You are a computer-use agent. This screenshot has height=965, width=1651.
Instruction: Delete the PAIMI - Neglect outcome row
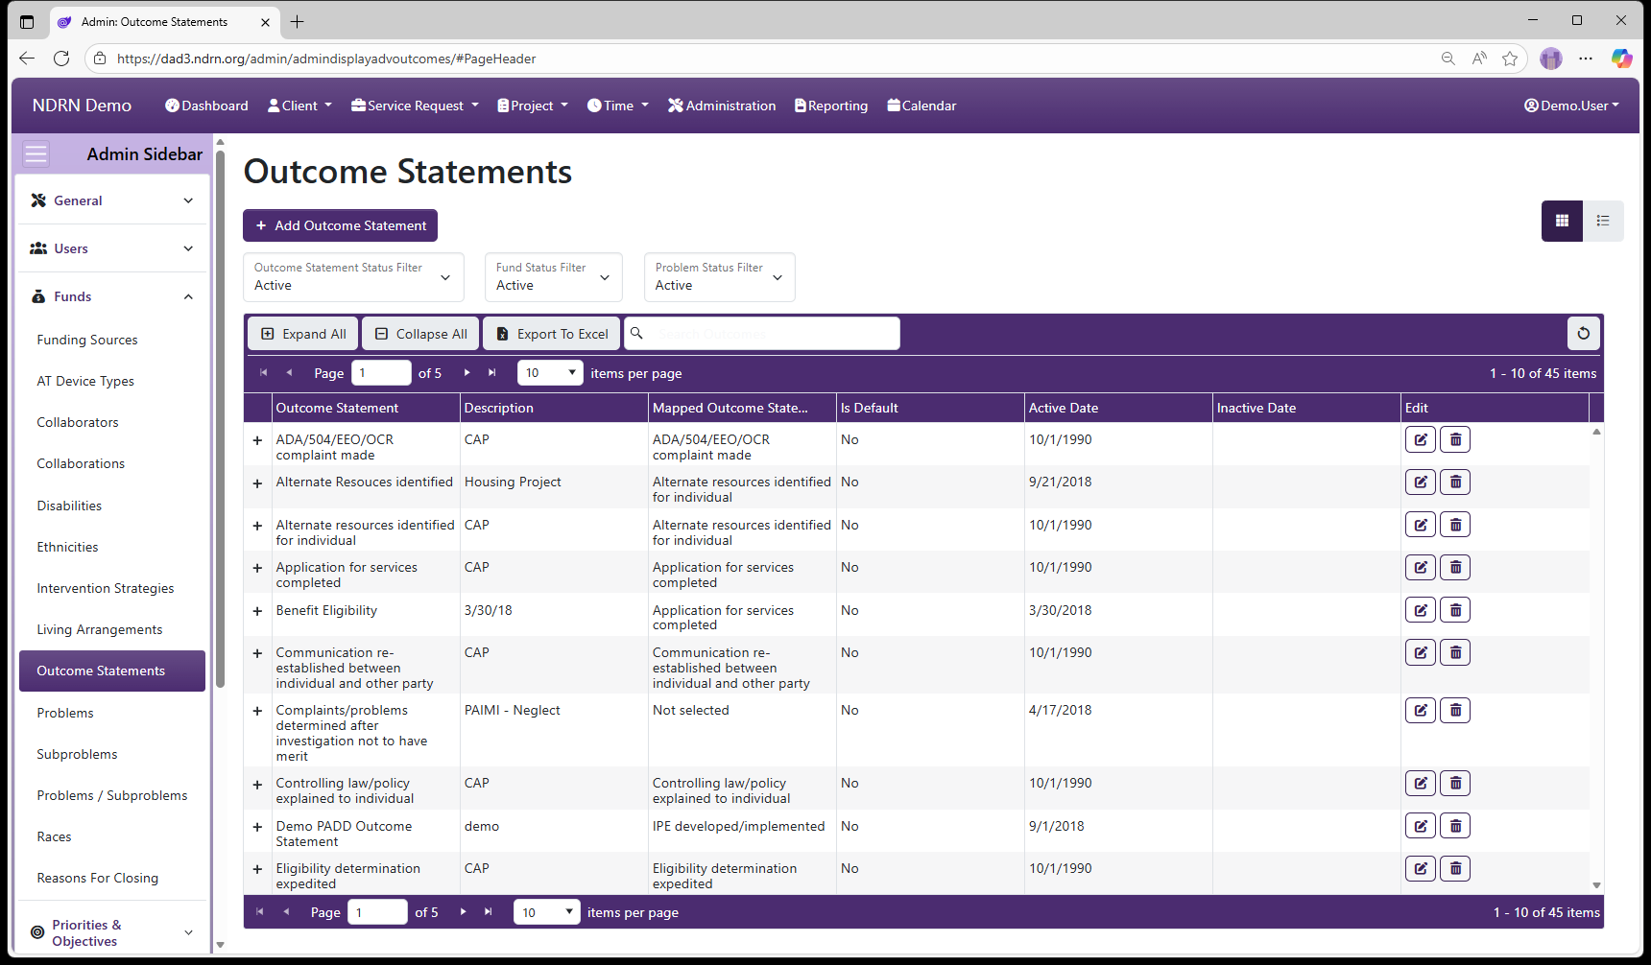click(1455, 710)
